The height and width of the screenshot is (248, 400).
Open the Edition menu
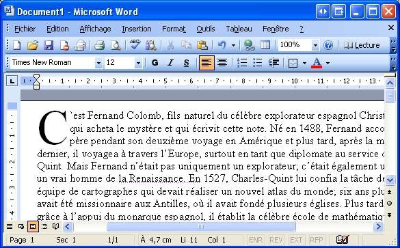(57, 29)
